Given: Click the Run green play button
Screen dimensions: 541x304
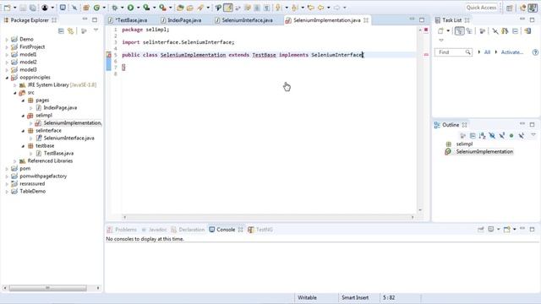Looking at the screenshot, I should coord(131,8).
